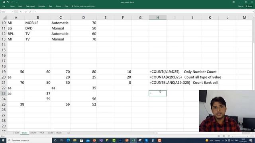Click the Undo arrow icon
This screenshot has width=255, height=143.
(8, 2)
